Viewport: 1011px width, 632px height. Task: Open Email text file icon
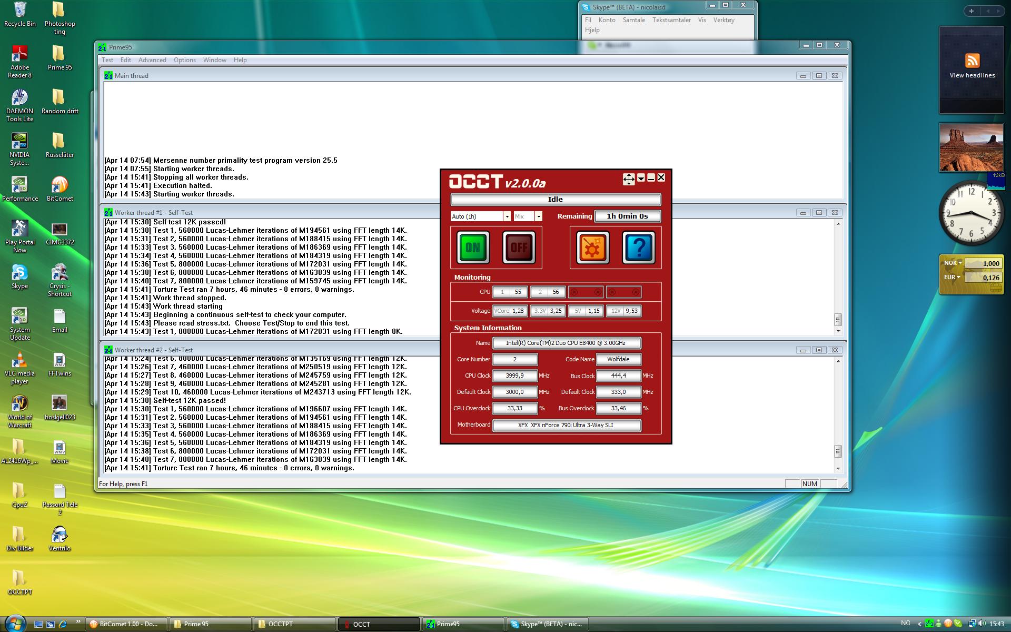[60, 321]
